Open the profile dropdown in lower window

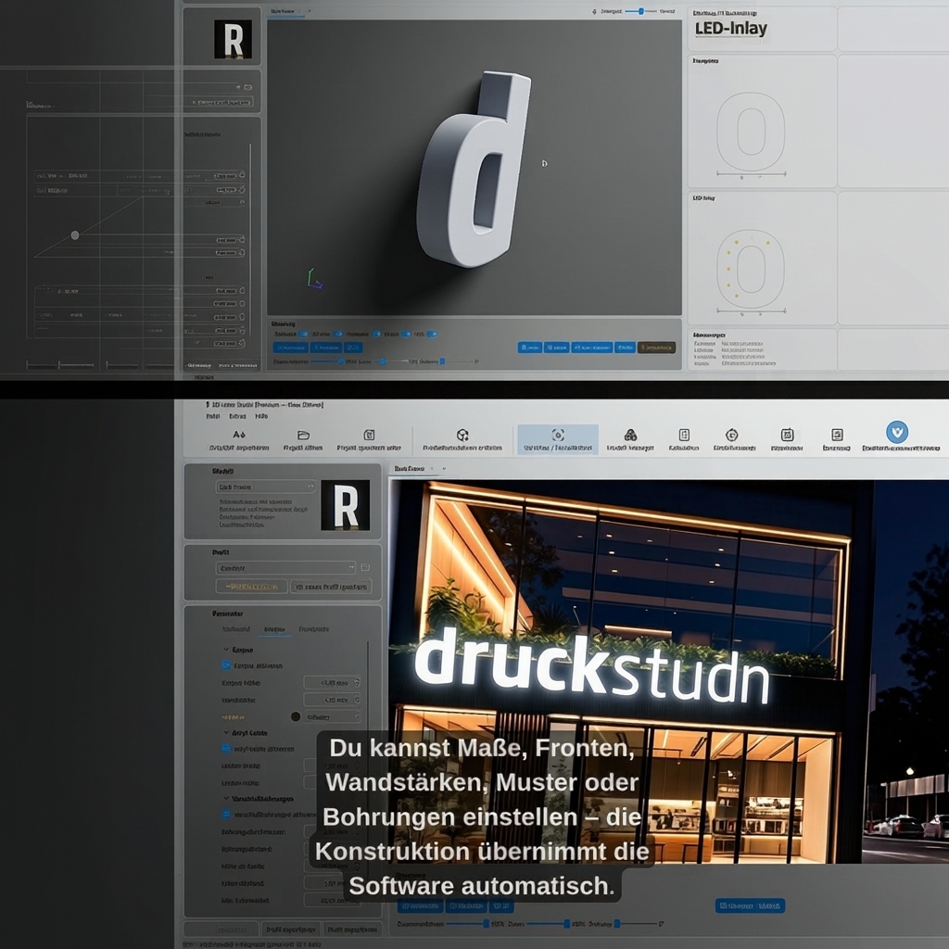point(285,568)
